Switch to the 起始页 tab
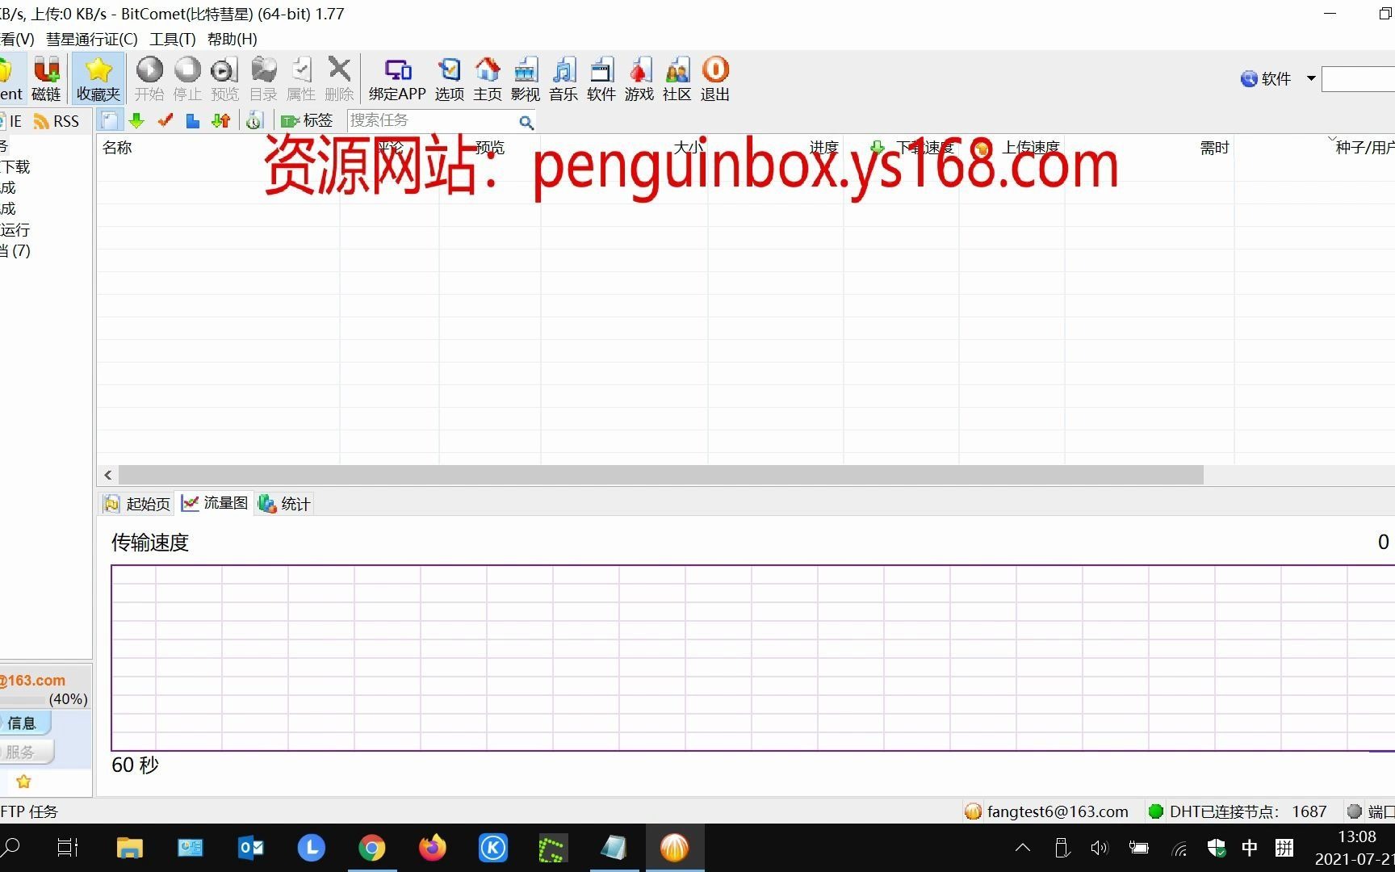 (137, 504)
